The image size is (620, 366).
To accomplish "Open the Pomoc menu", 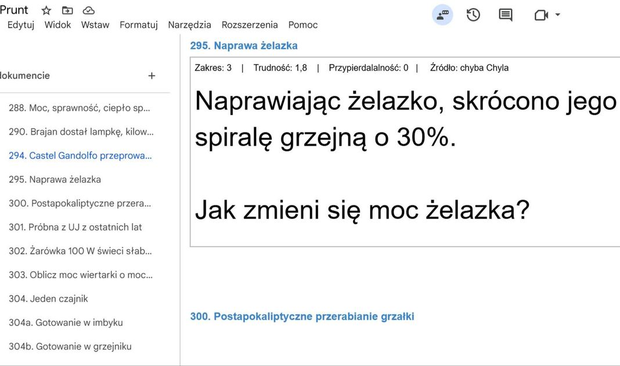I will tap(302, 24).
